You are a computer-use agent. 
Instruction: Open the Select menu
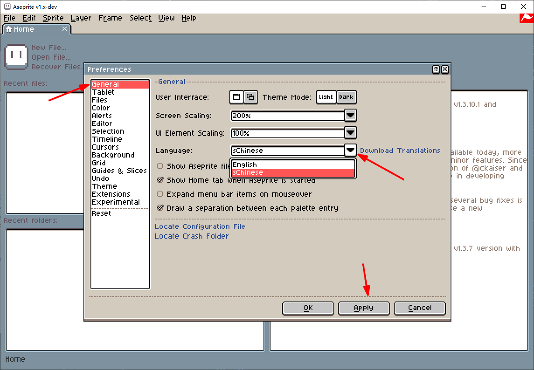click(140, 18)
